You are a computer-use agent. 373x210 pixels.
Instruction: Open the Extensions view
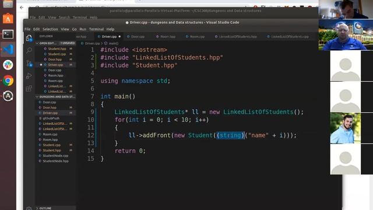tap(29, 89)
